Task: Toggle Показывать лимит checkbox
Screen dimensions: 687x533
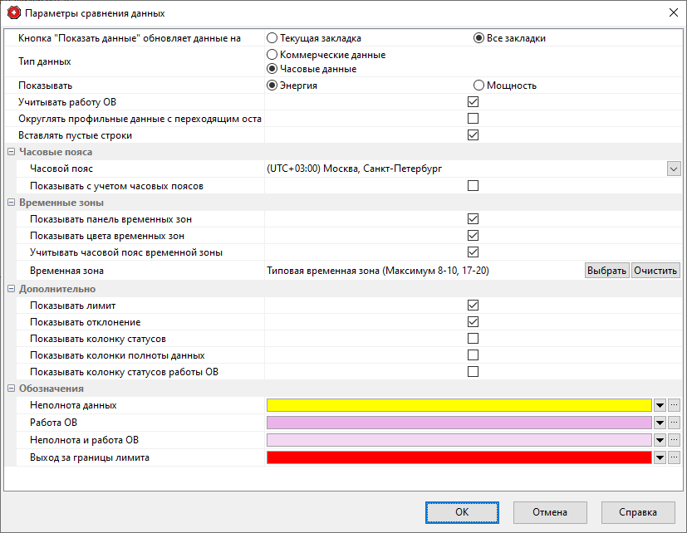Action: 473,306
